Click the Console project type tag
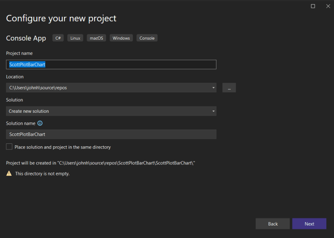Screen dimensions: 334x238 click(147, 38)
